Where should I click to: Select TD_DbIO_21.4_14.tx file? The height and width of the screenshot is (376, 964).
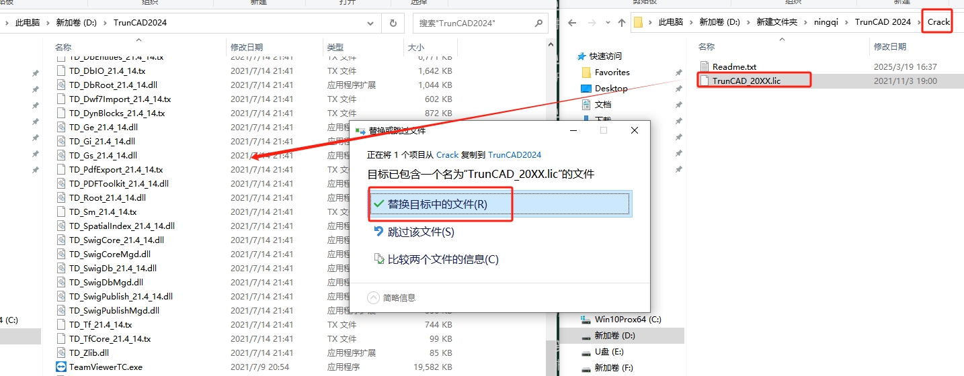(x=108, y=70)
